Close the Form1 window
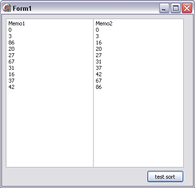Viewport: 195px width, 188px height. [187, 8]
